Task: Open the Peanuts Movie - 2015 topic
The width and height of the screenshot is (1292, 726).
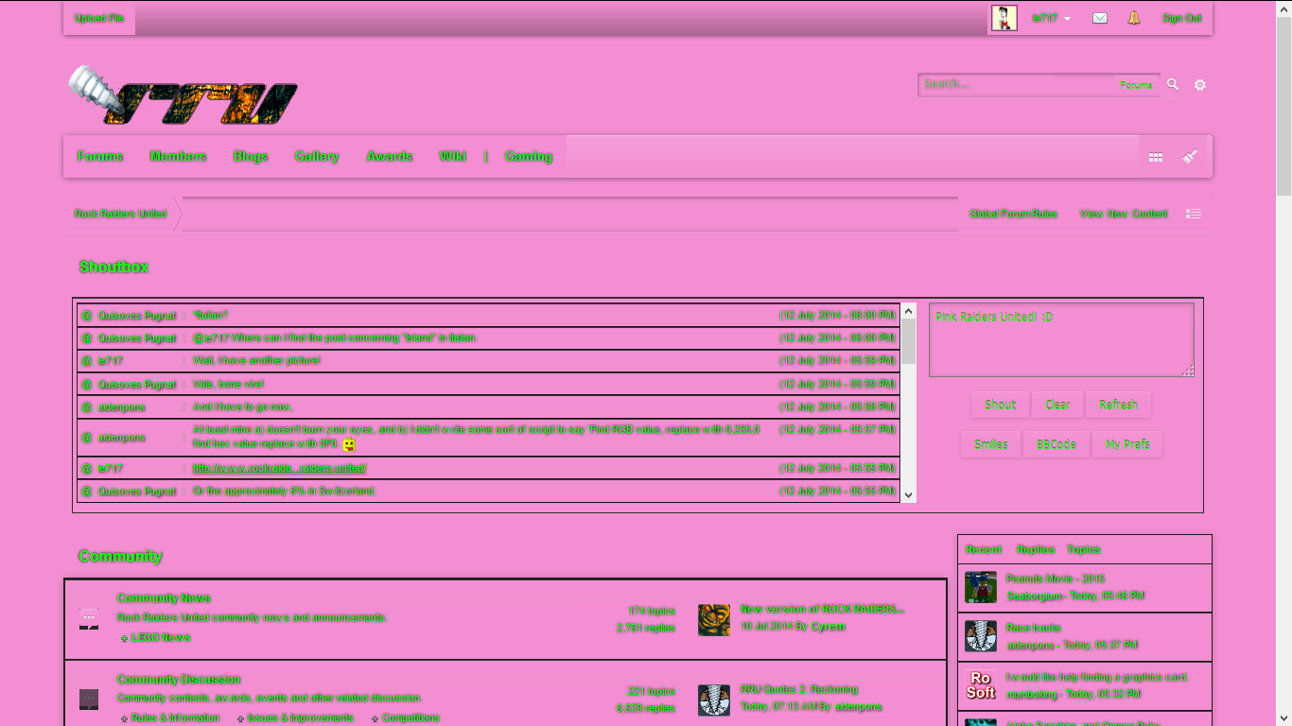Action: click(1056, 579)
